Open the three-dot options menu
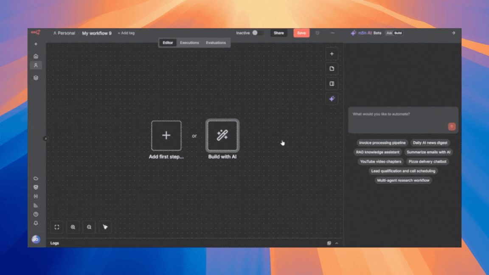This screenshot has height=275, width=489. click(332, 33)
